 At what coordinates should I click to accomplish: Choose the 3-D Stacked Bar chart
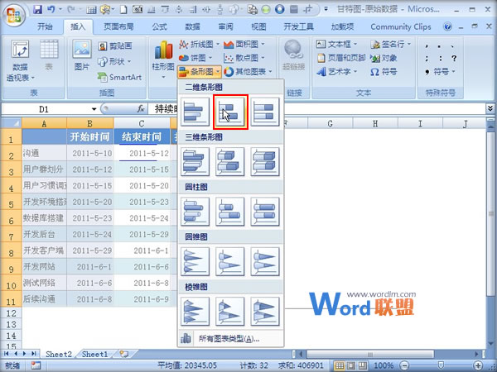point(230,162)
